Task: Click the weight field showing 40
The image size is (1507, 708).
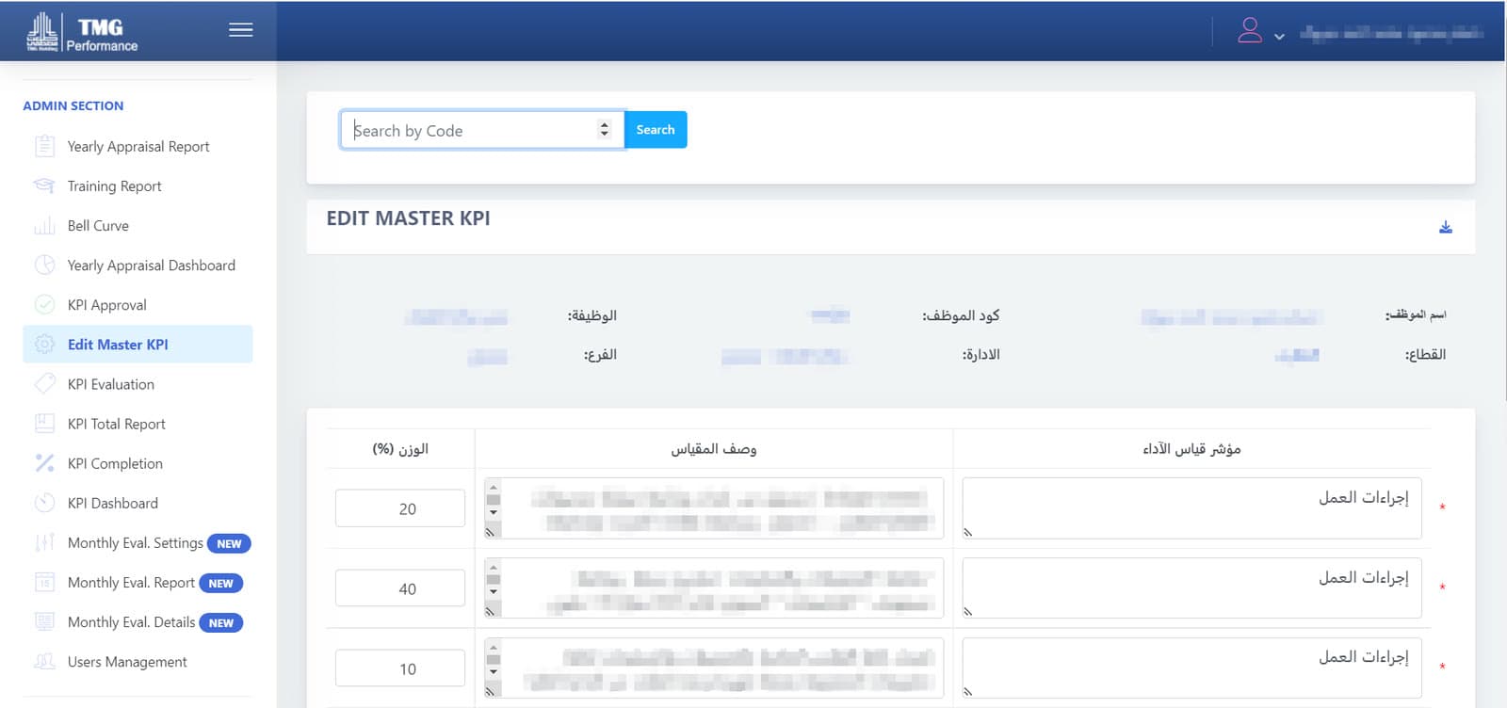Action: pos(400,588)
